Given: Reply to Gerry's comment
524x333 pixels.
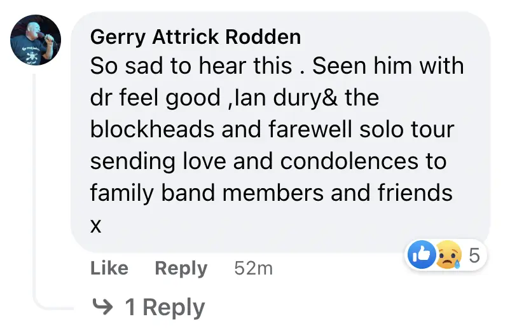Looking at the screenshot, I should point(181,268).
